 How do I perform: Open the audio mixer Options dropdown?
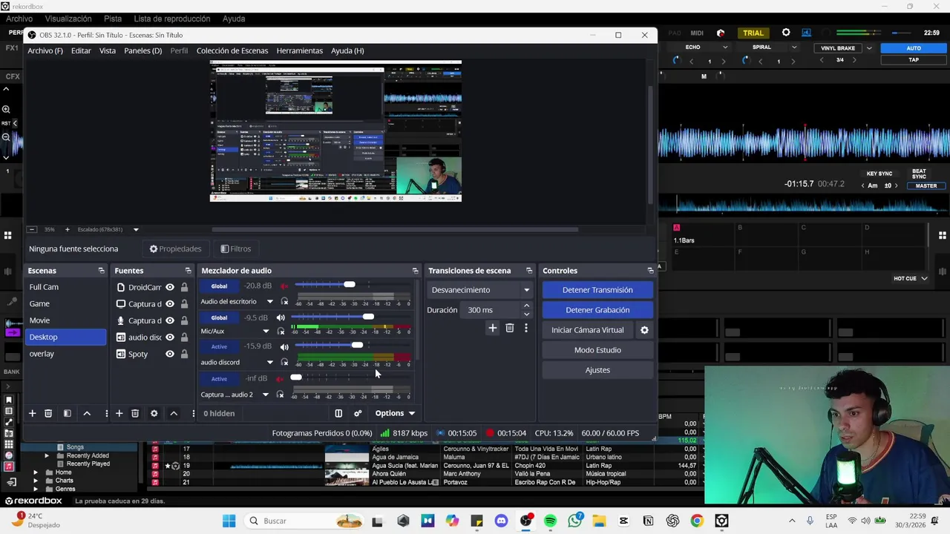tap(395, 413)
